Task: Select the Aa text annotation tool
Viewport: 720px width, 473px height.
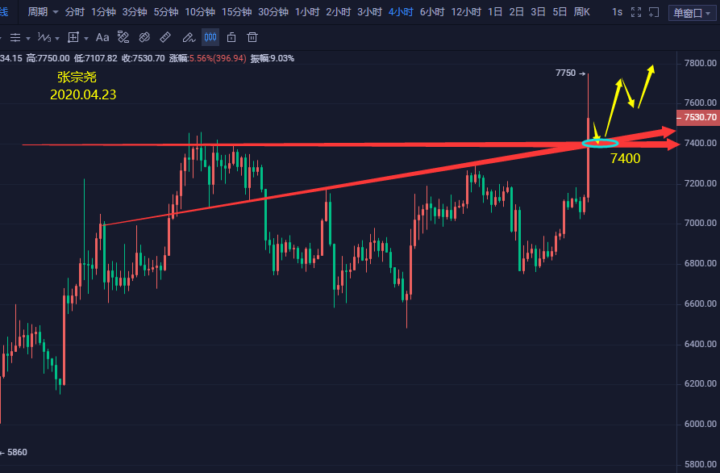Action: [102, 37]
